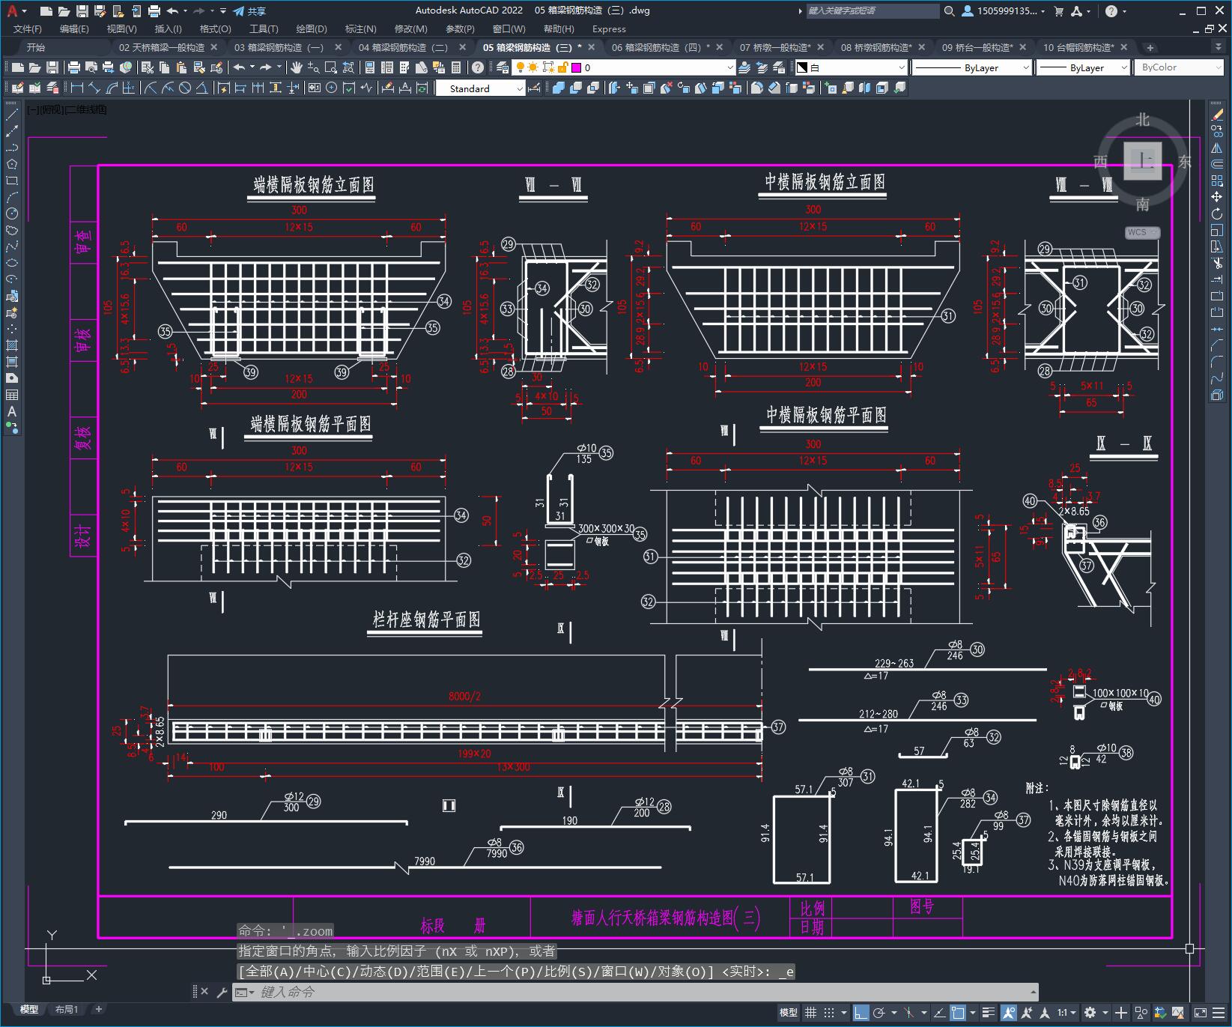Viewport: 1232px width, 1027px height.
Task: Click the keyword search input field
Action: point(873,10)
